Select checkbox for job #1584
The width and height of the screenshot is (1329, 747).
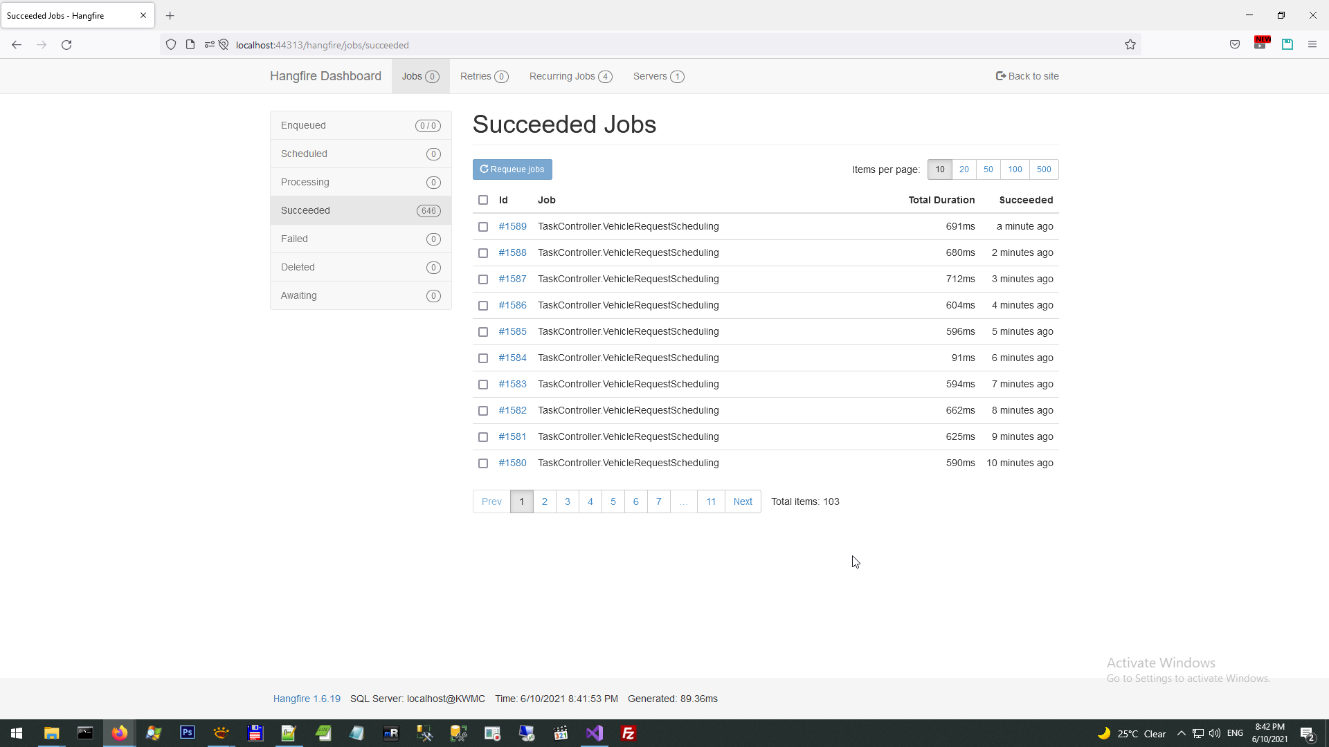[x=483, y=358]
